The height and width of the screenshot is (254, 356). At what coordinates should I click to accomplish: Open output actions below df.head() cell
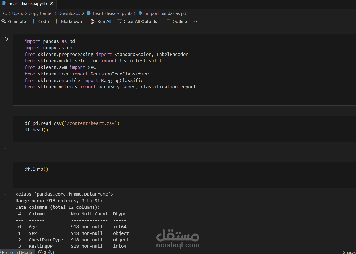(5, 148)
